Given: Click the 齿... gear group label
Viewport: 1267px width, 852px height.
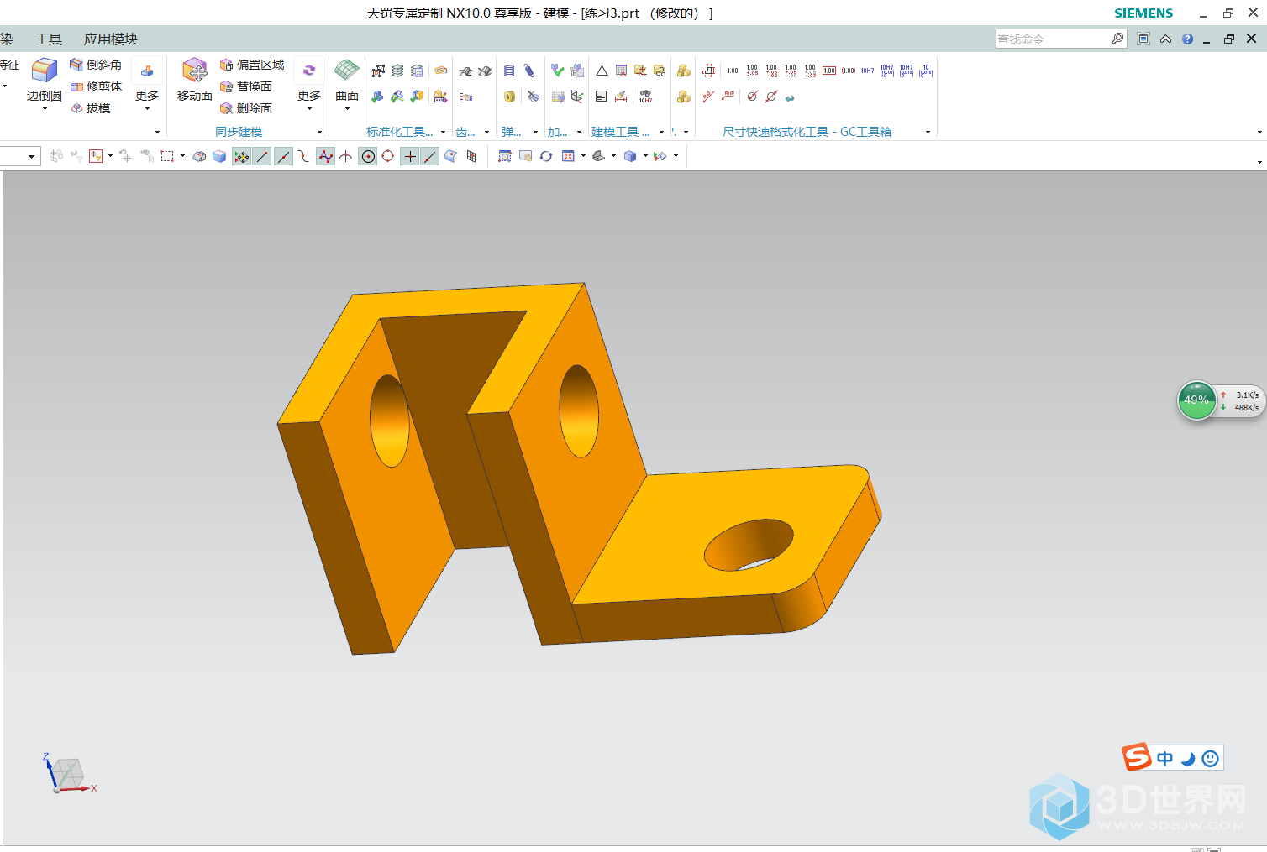Looking at the screenshot, I should point(465,132).
